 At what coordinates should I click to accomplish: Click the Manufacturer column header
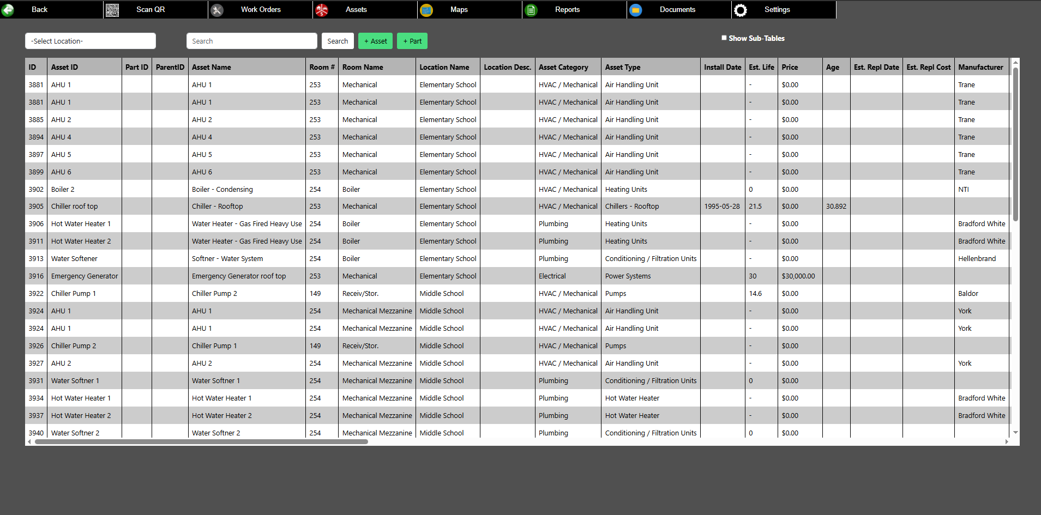[x=980, y=67]
